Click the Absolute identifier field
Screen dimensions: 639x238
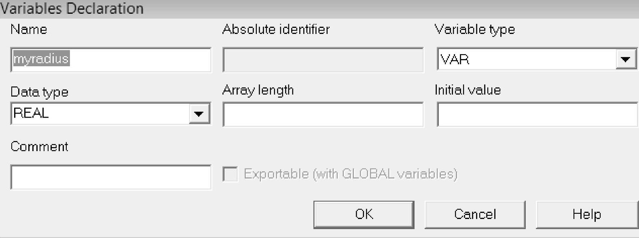tap(323, 60)
